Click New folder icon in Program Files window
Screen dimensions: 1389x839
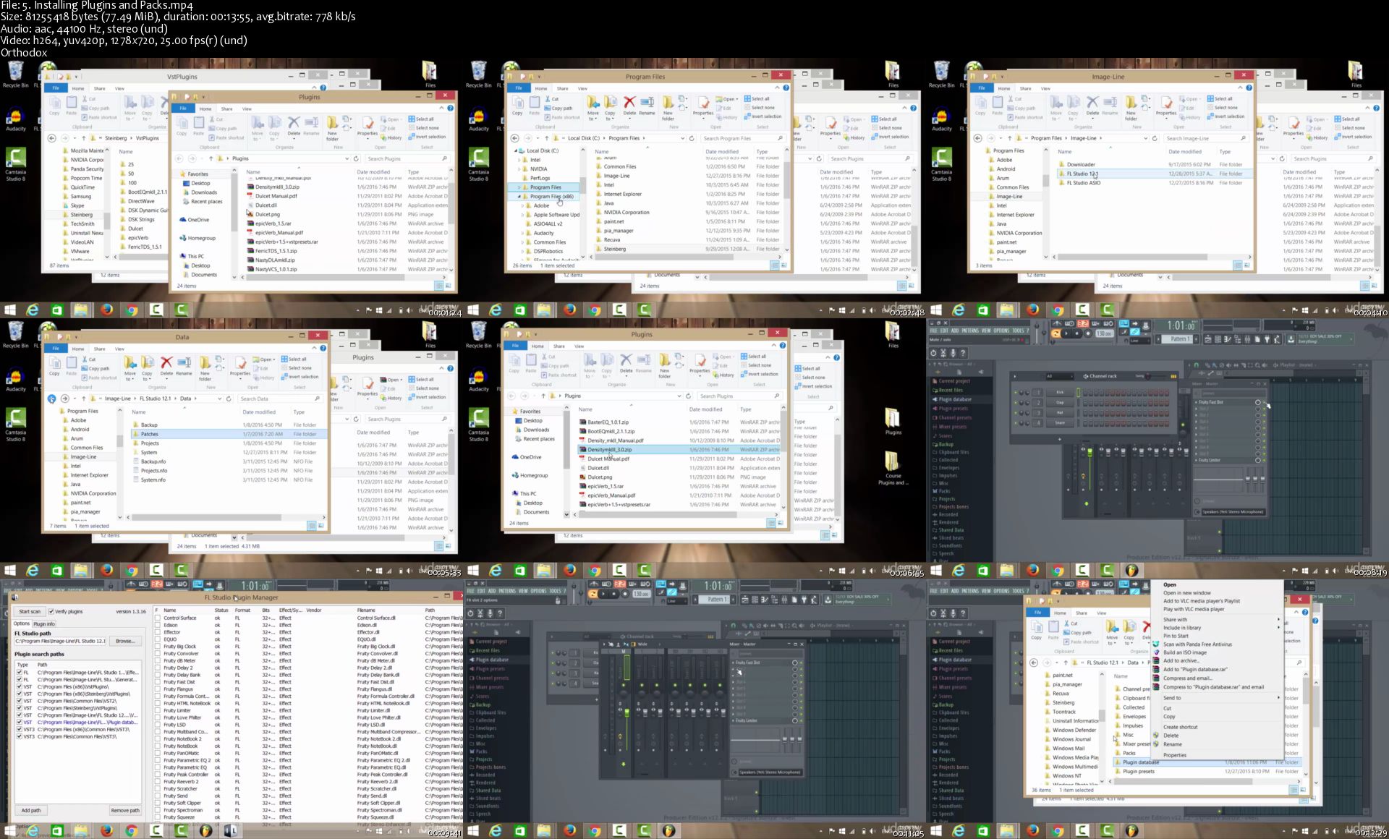(668, 103)
